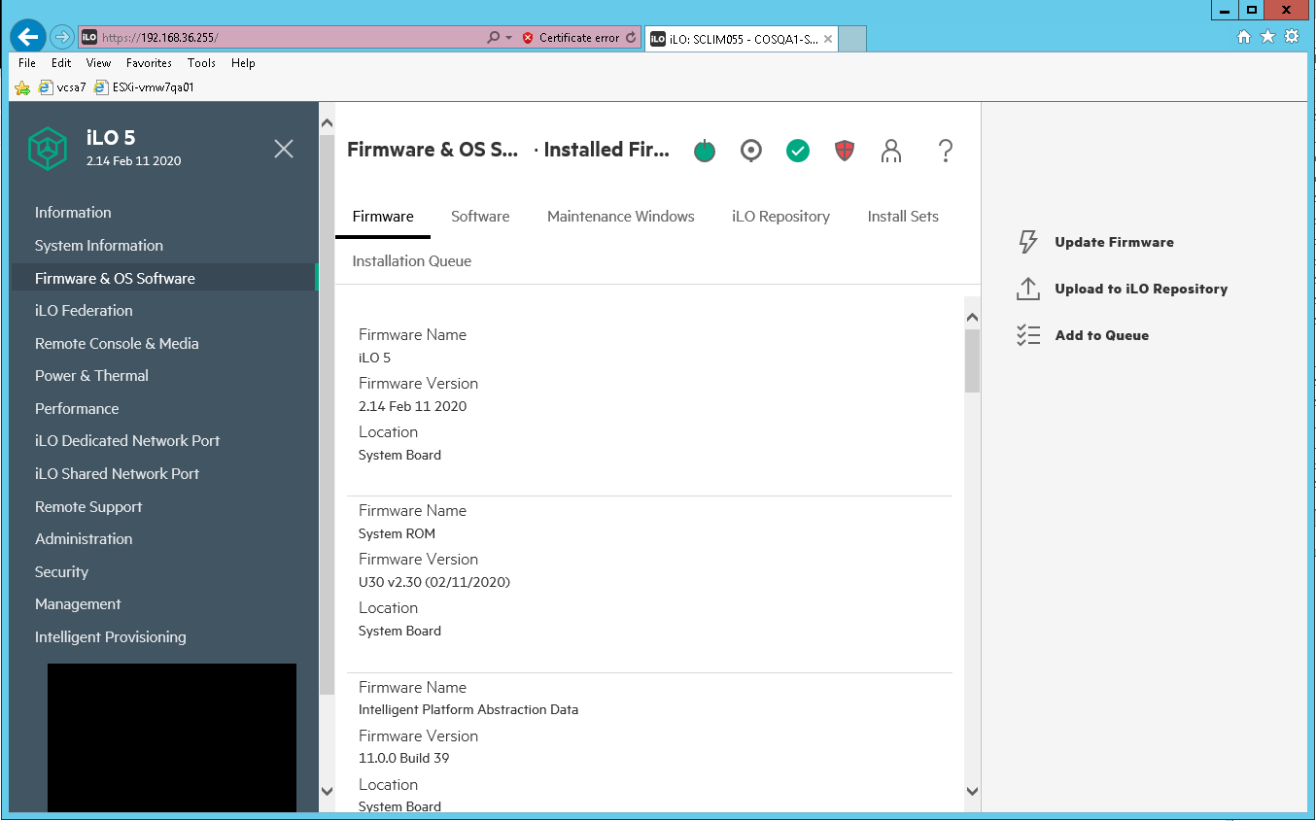The width and height of the screenshot is (1316, 821).
Task: Open the health status green checkmark icon
Action: (x=797, y=151)
